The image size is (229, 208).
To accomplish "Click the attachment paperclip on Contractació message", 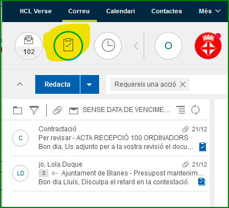I will [x=186, y=129].
